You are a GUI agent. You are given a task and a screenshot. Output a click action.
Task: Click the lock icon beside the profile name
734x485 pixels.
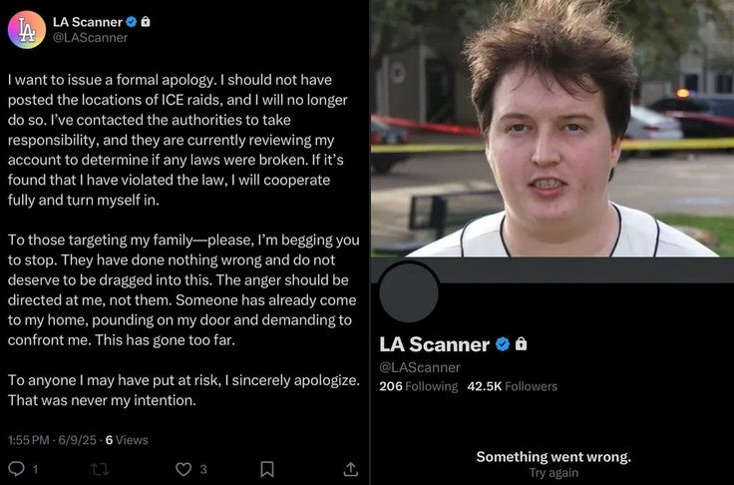pyautogui.click(x=521, y=344)
